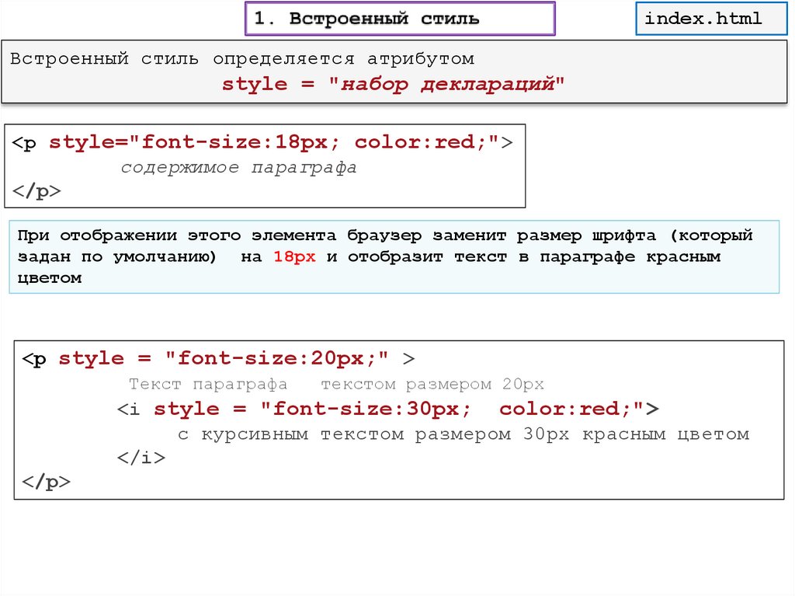Select the gray "Текст параграфа" text
This screenshot has width=795, height=596.
(x=208, y=385)
